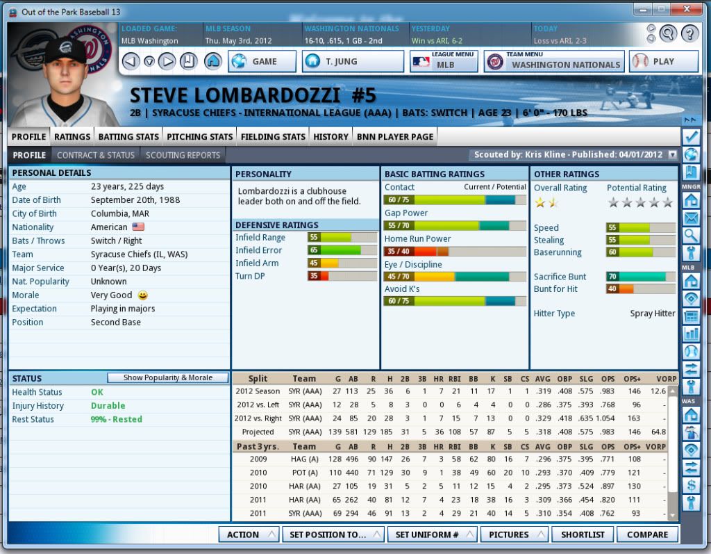Open the dollar sign finances icon under WAS
Viewport: 711px width, 554px height.
pyautogui.click(x=691, y=485)
